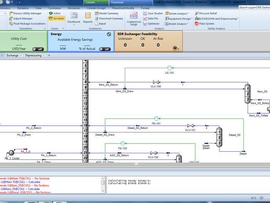
Task: Open the Flowsheet/Modify ribbon tab
Action: coord(123,8)
